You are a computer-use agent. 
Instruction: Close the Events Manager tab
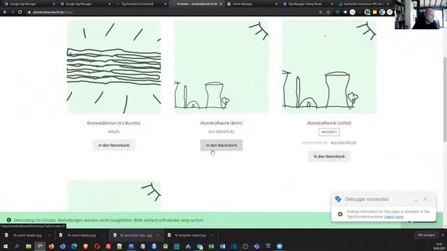coord(277,4)
